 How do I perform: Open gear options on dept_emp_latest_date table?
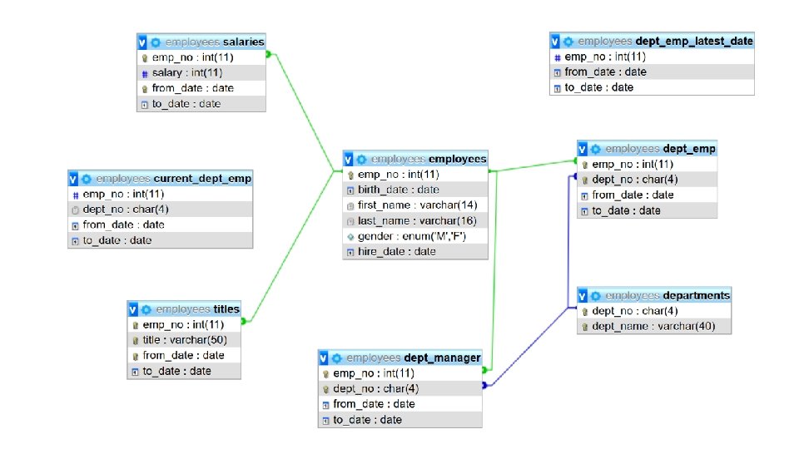[x=568, y=42]
